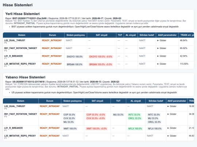197x147 pixels.
Task: Expand Göster for Yabancı L01_R_BREAKER row
Action: [x=172, y=128]
